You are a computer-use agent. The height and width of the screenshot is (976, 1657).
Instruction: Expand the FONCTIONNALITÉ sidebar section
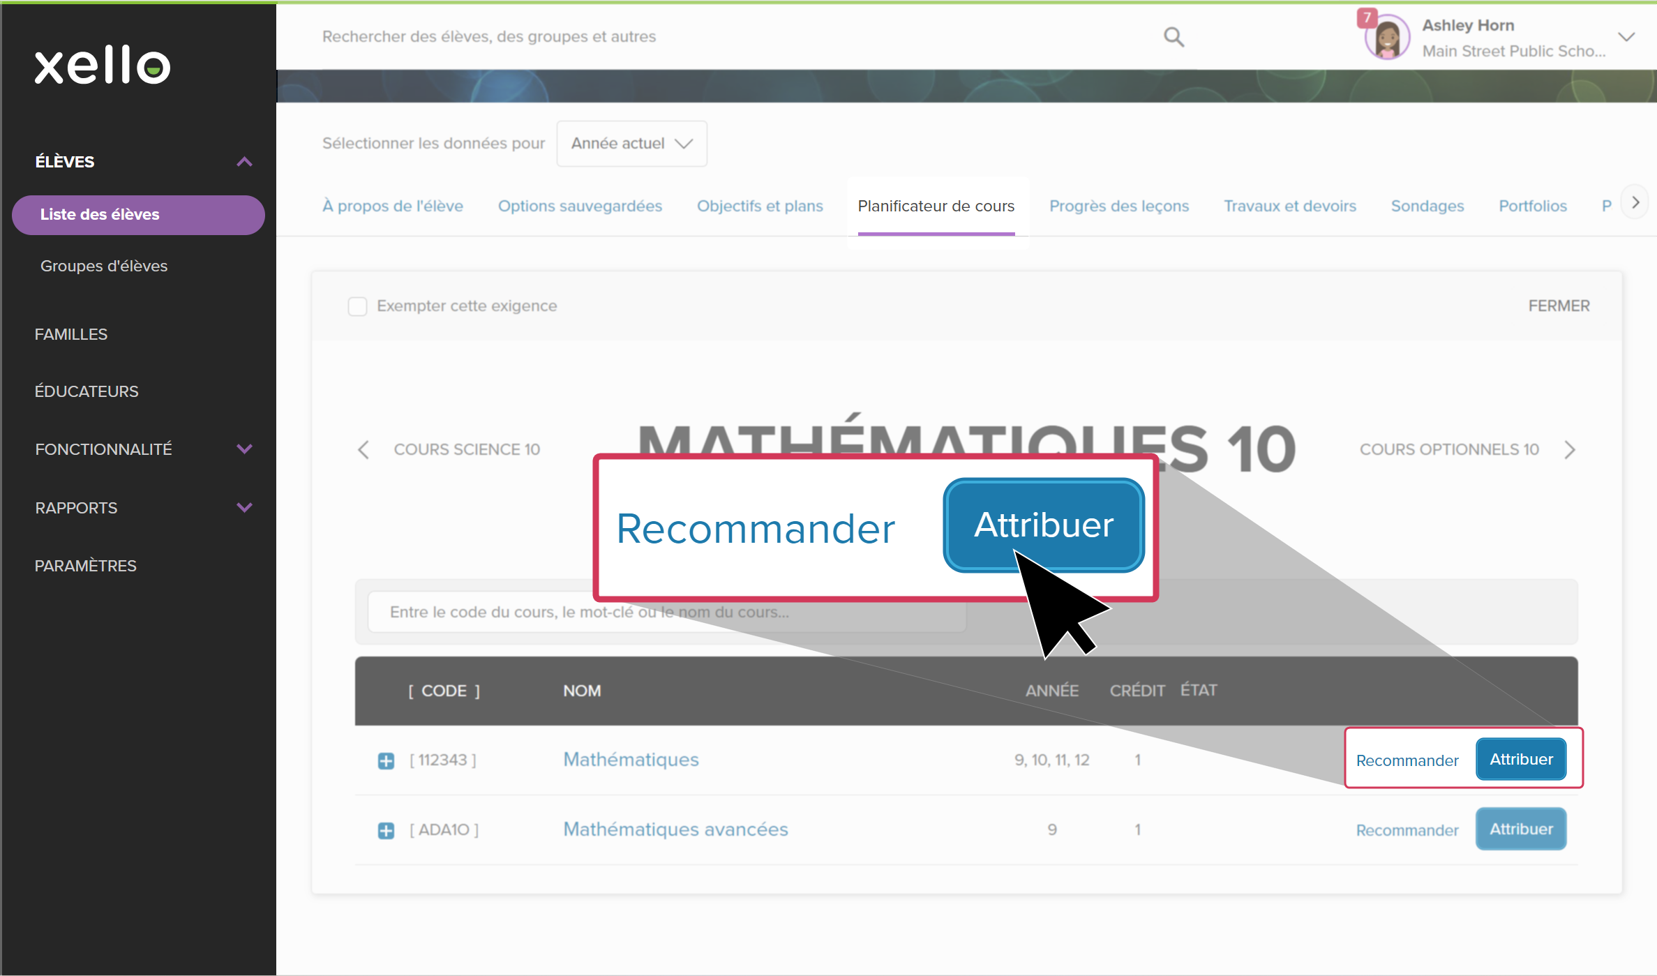tap(244, 449)
